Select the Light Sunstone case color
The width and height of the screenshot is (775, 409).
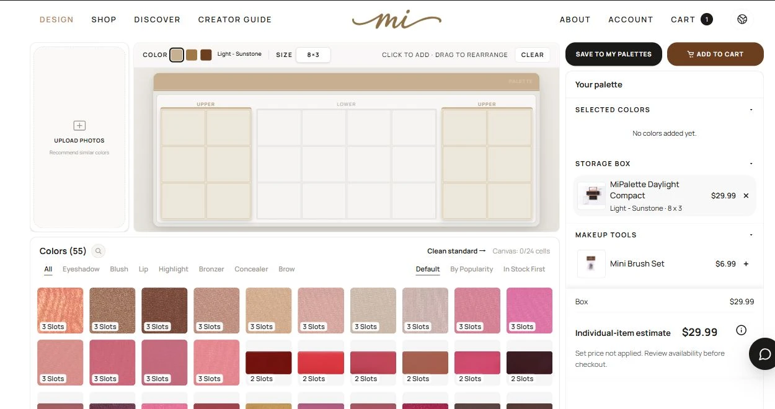point(177,55)
